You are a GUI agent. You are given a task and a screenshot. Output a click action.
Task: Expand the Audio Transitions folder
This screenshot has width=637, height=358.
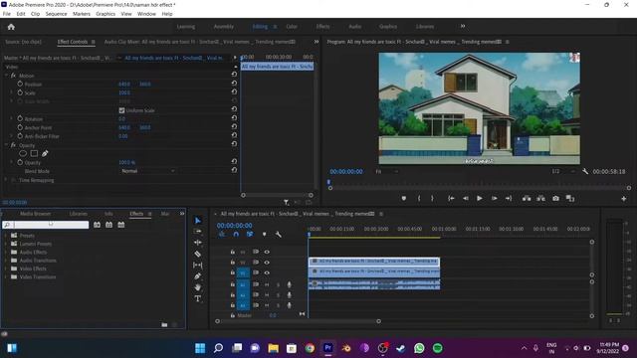tap(5, 261)
